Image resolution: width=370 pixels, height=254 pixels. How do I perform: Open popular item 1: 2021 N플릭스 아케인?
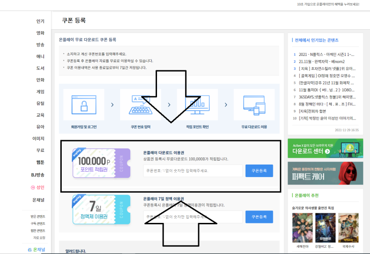[326, 55]
